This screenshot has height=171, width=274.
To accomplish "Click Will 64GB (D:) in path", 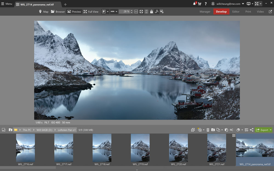I will [x=44, y=130].
